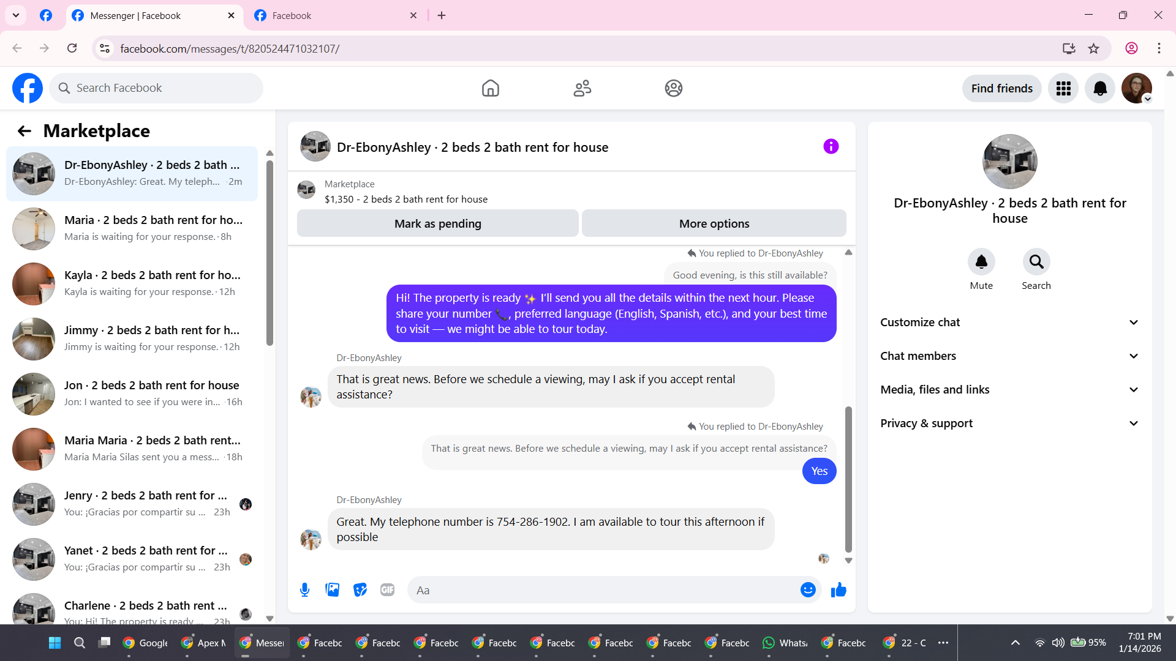The image size is (1176, 661).
Task: Open the Facebook notifications bell
Action: 1100,89
